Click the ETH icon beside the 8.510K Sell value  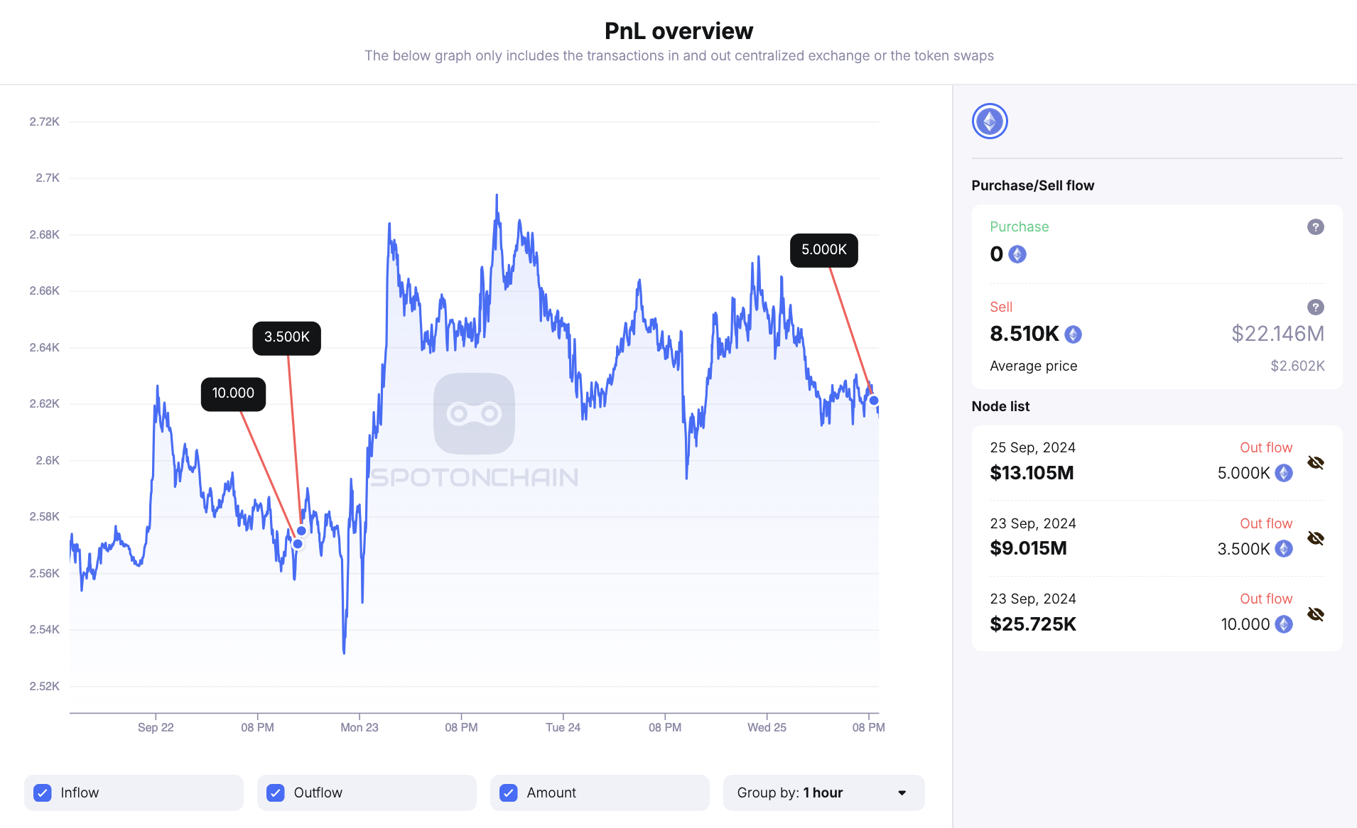coord(1071,334)
